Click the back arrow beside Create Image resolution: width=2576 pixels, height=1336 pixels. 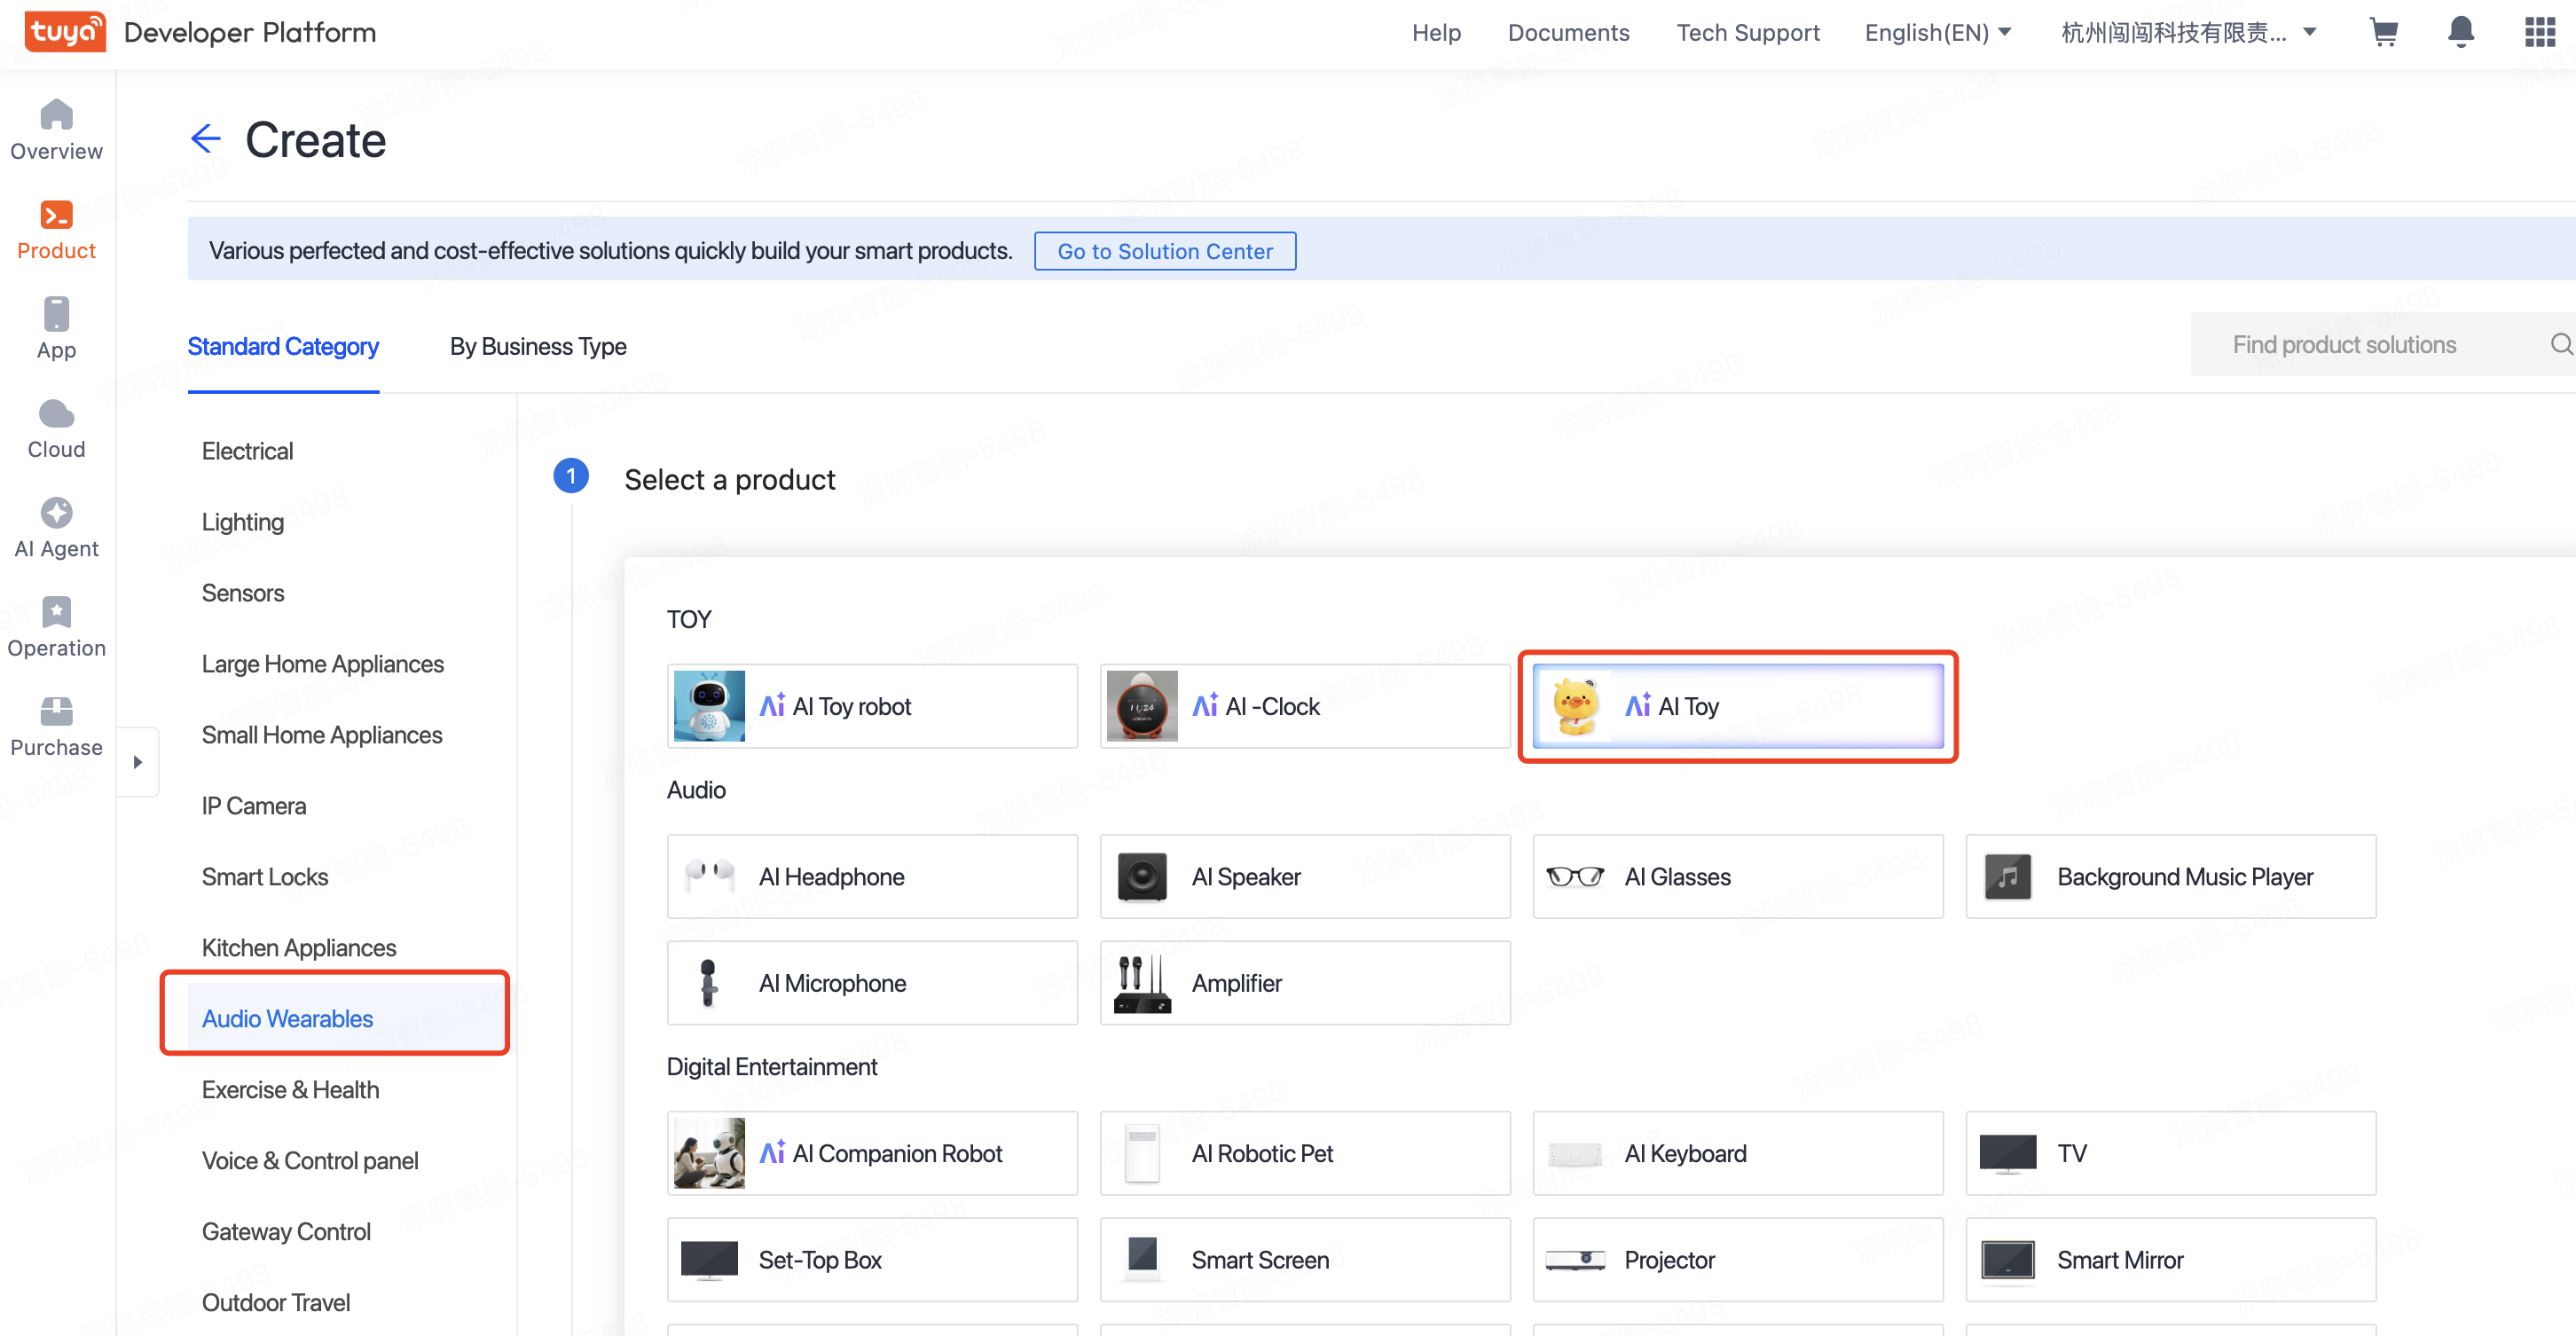[x=205, y=139]
